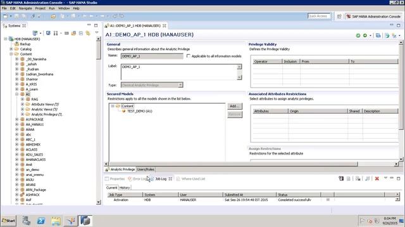Image resolution: width=405 pixels, height=227 pixels.
Task: Open the Job Log view menu arrow
Action: (385, 178)
